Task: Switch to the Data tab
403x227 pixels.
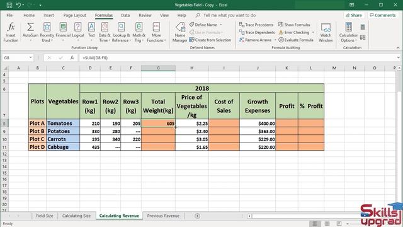Action: [x=125, y=15]
